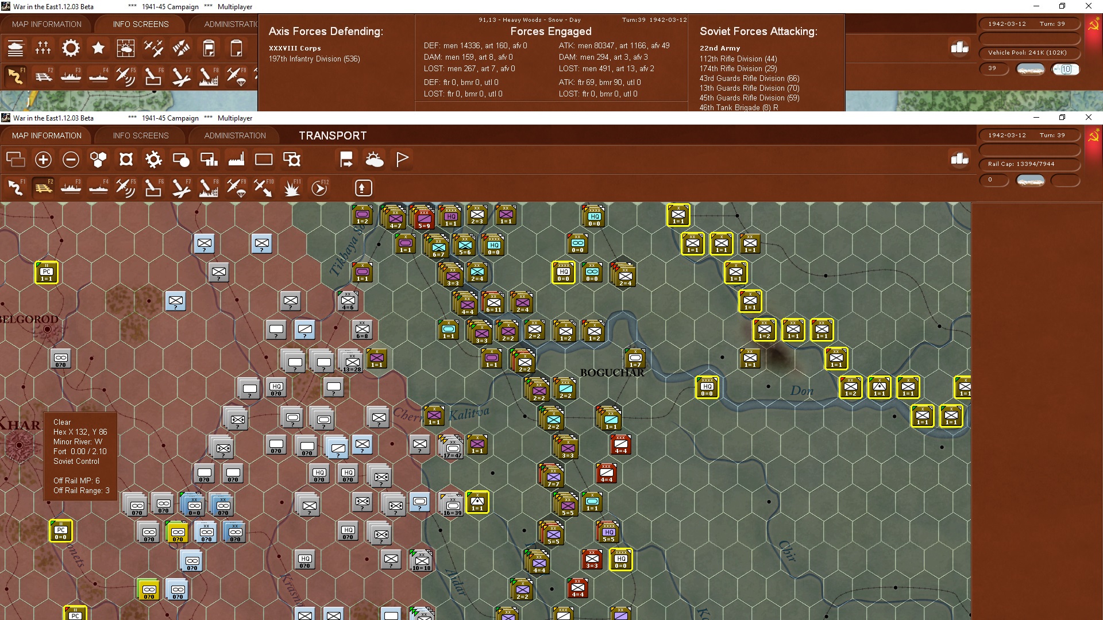Toggle factory locations display on map
This screenshot has height=620, width=1103.
pos(236,160)
